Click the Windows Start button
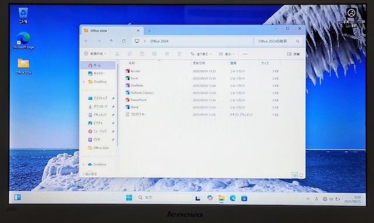Viewport: 374px width, 223px height. click(129, 197)
